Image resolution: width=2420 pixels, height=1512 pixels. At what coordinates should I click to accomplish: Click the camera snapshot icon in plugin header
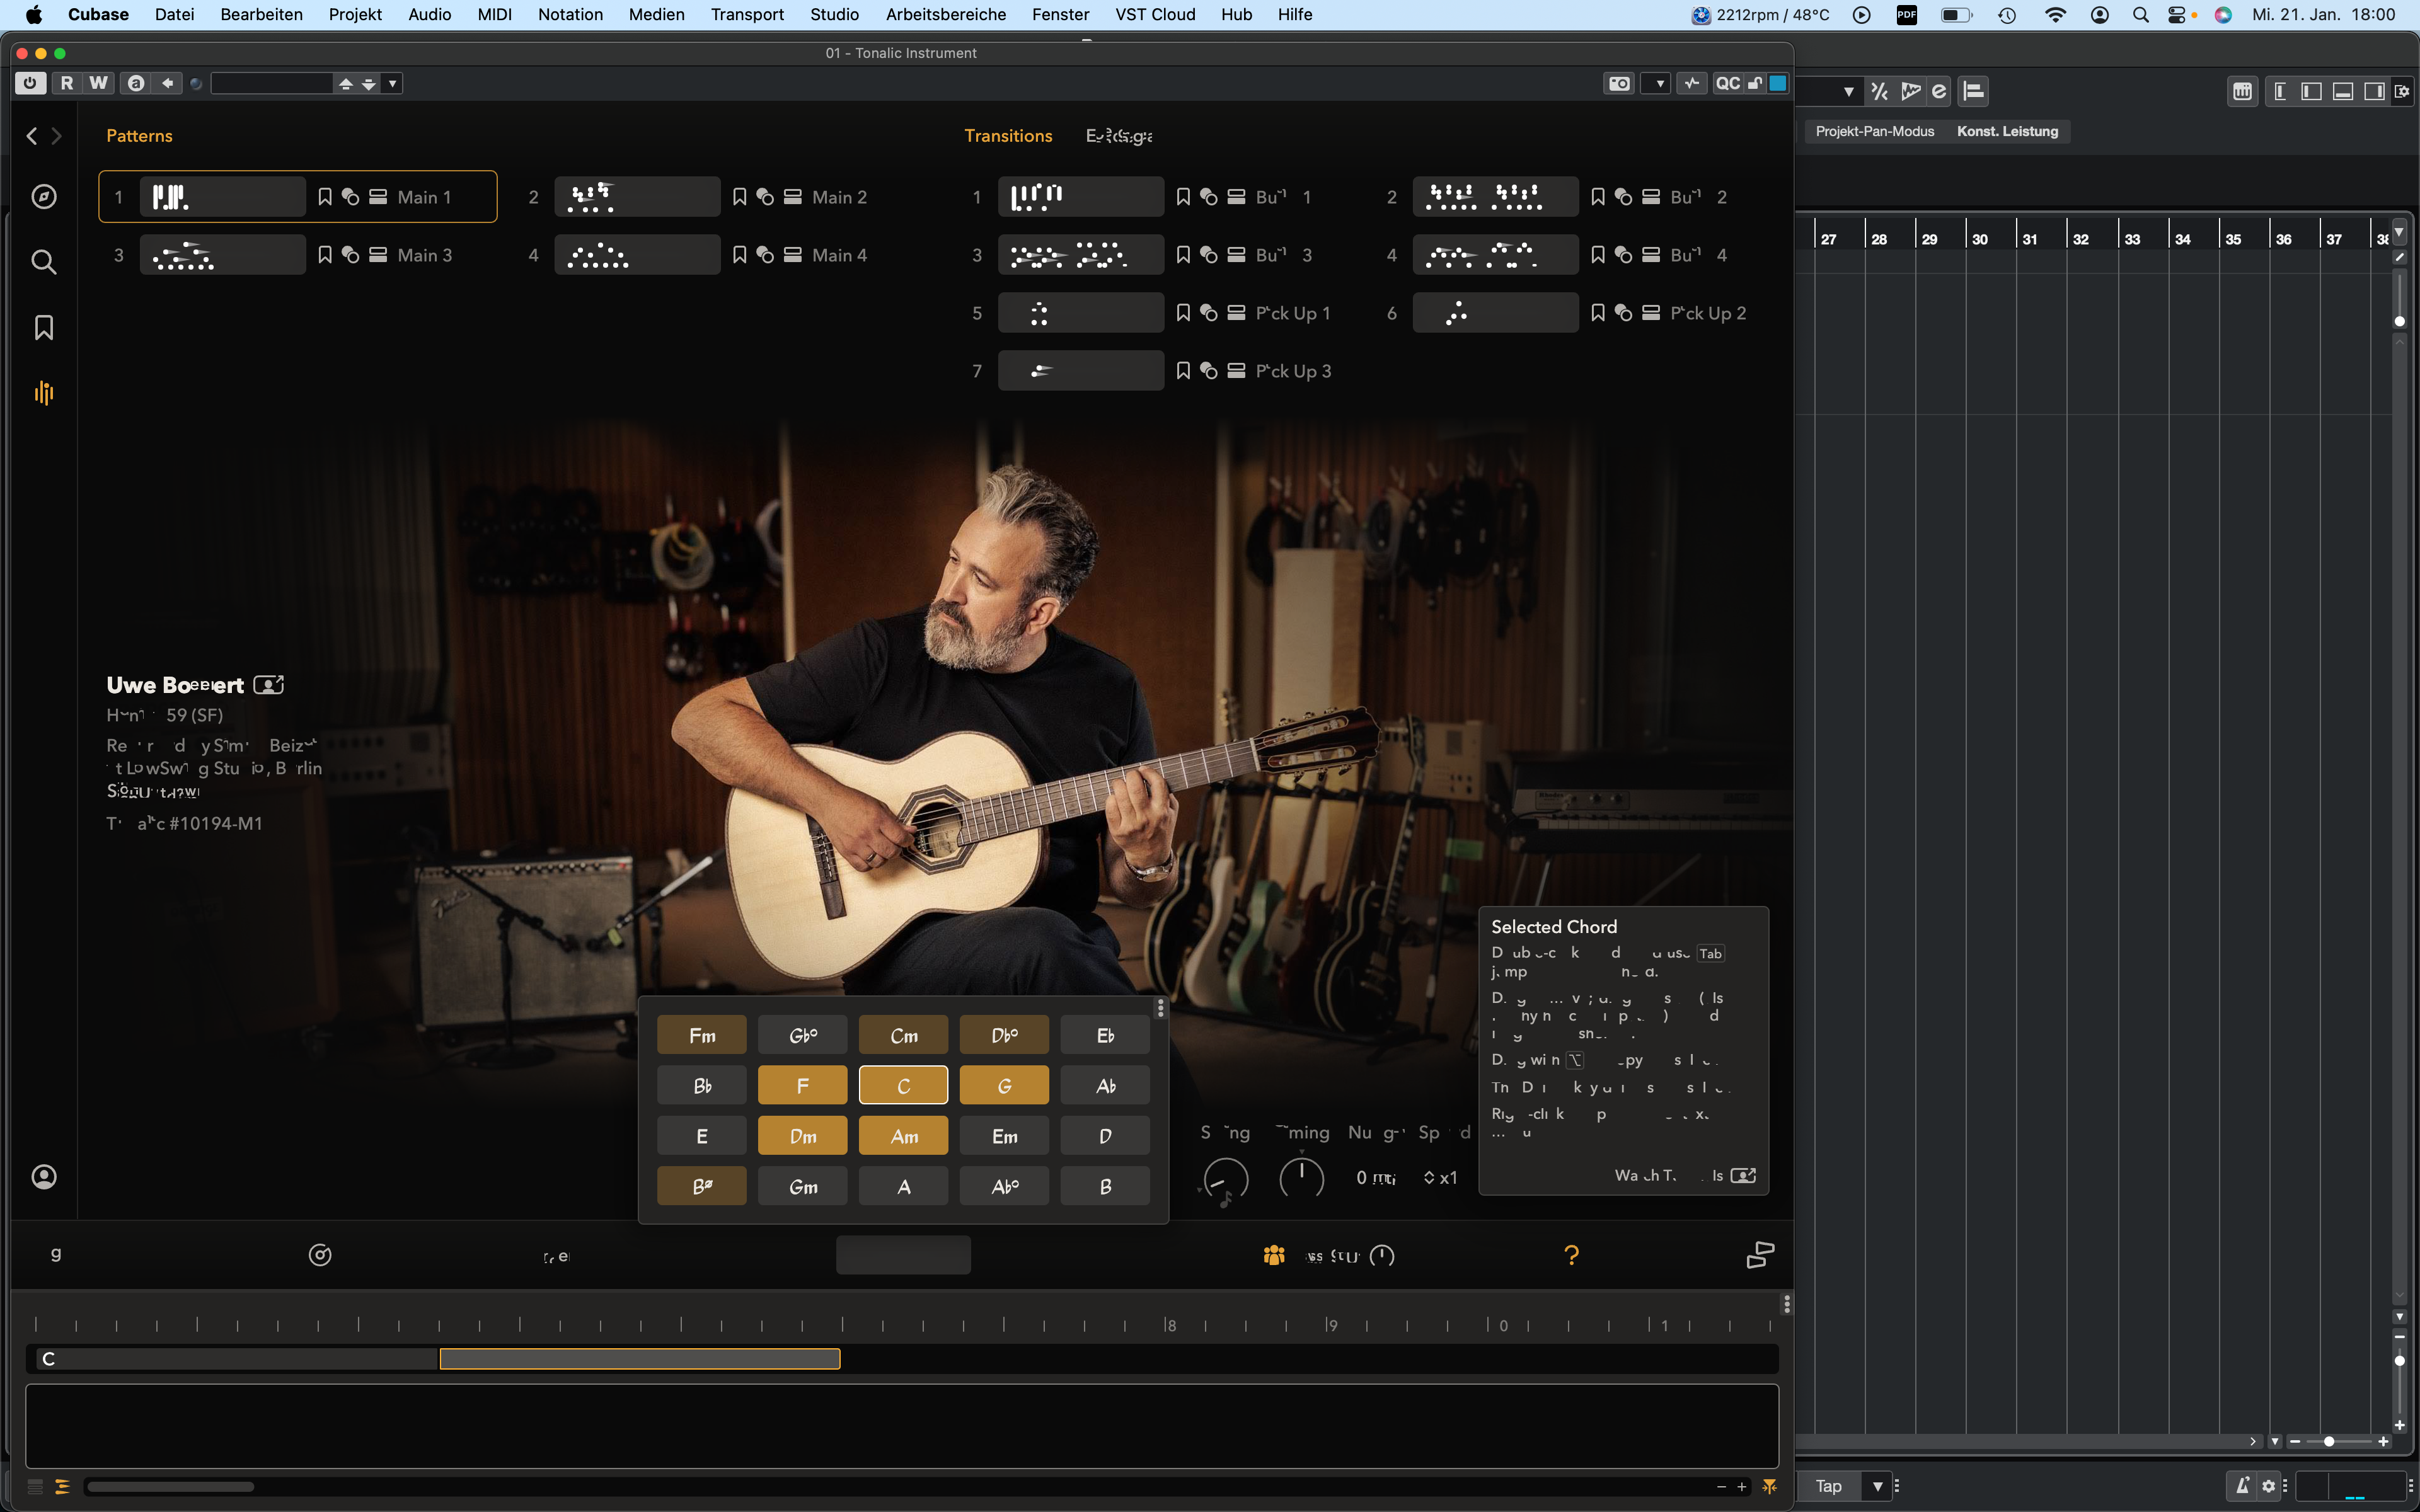click(1619, 84)
